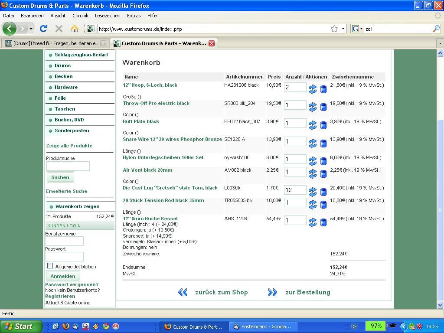Delete Die Cast Lug Gretsch style Tom
Viewport: 444px width, 333px height.
[x=323, y=192]
